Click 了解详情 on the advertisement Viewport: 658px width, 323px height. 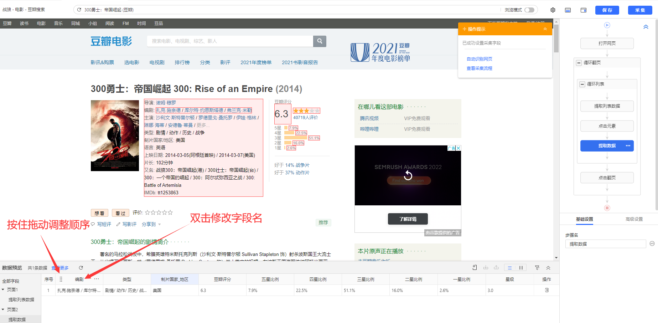(408, 219)
